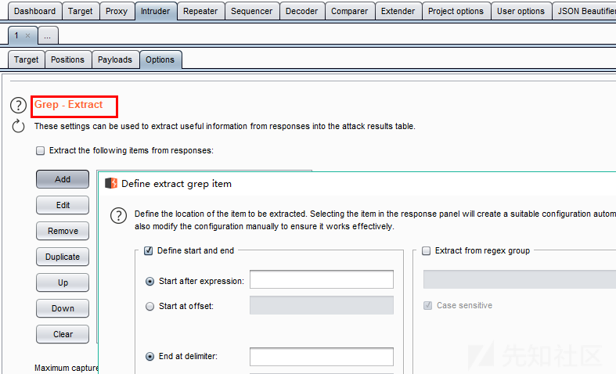The height and width of the screenshot is (374, 616).
Task: Click the regex group expression field
Action: click(x=520, y=279)
